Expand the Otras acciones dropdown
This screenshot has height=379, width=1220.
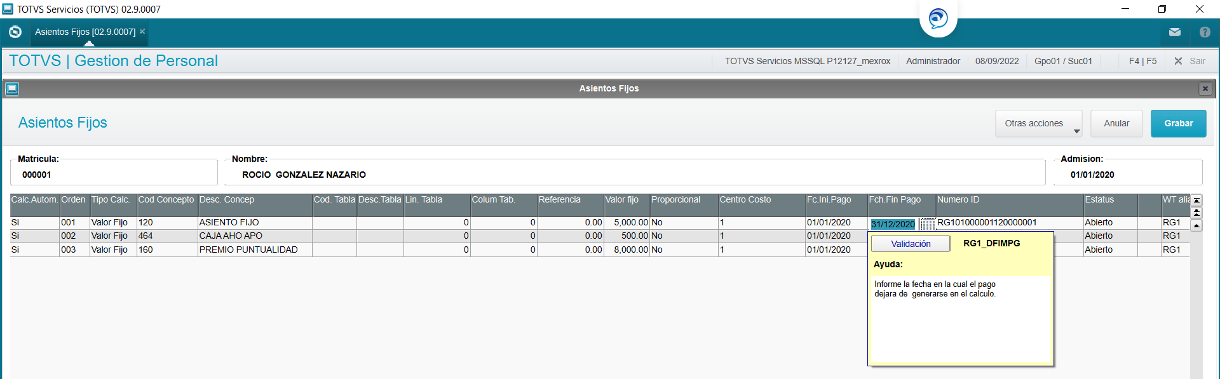(x=1038, y=124)
